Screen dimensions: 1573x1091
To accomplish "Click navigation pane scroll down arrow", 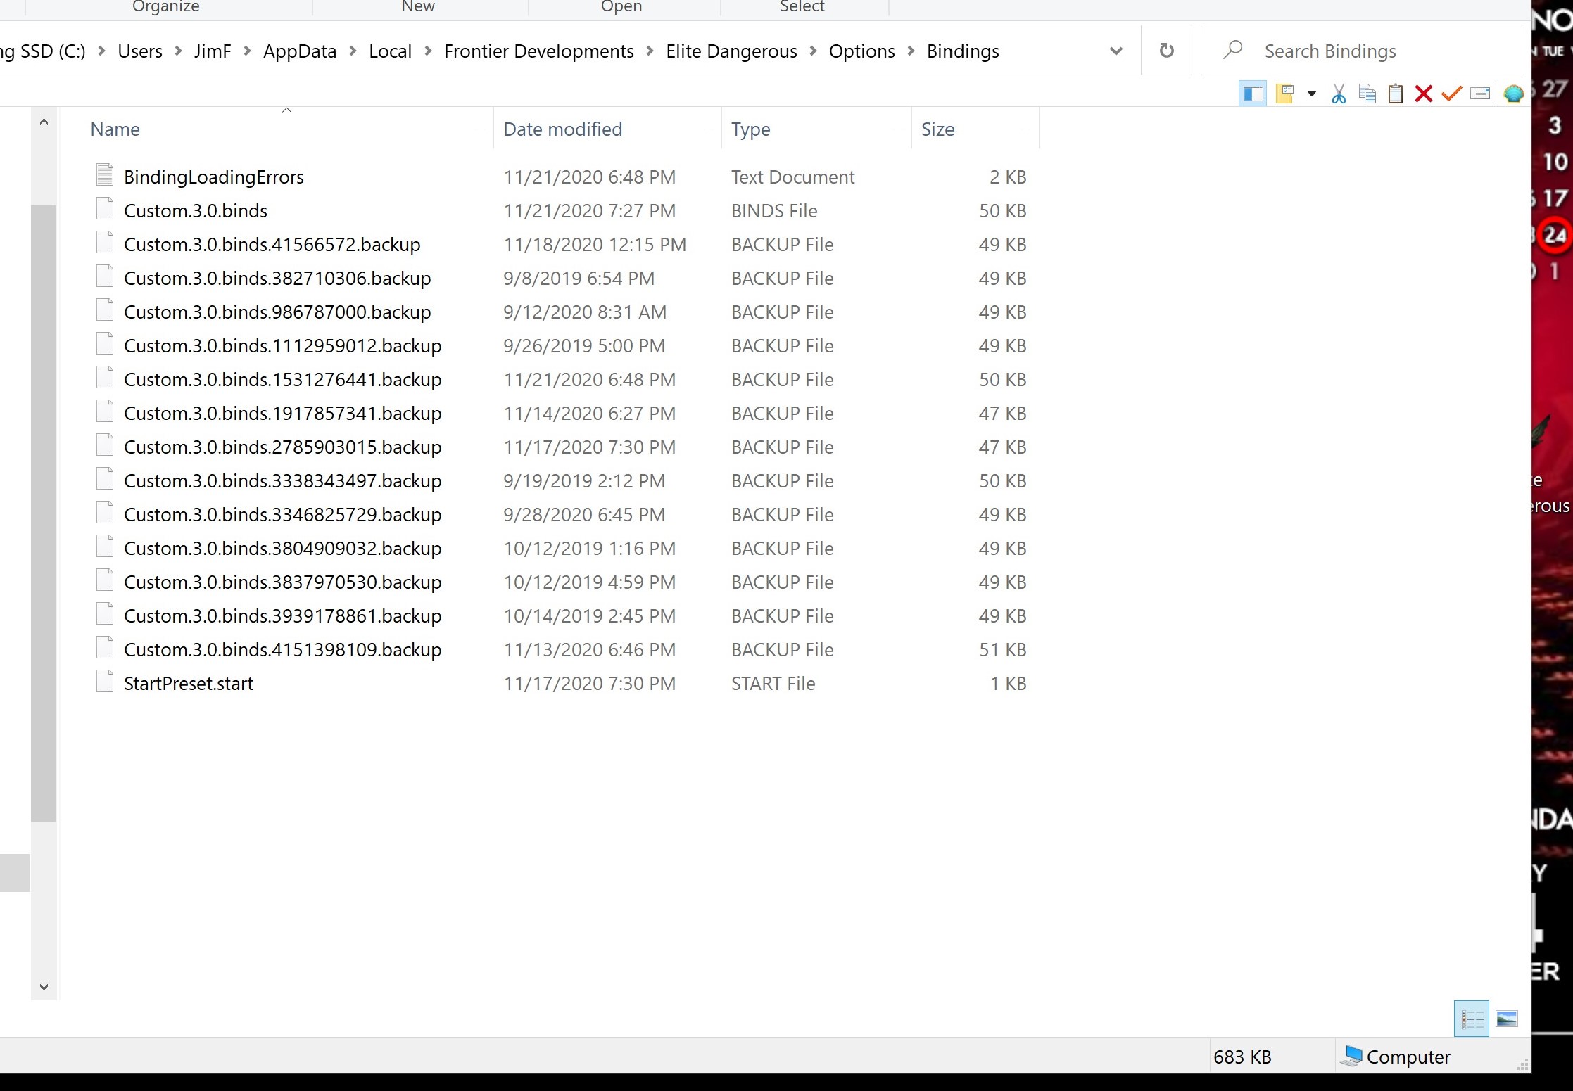I will coord(44,987).
